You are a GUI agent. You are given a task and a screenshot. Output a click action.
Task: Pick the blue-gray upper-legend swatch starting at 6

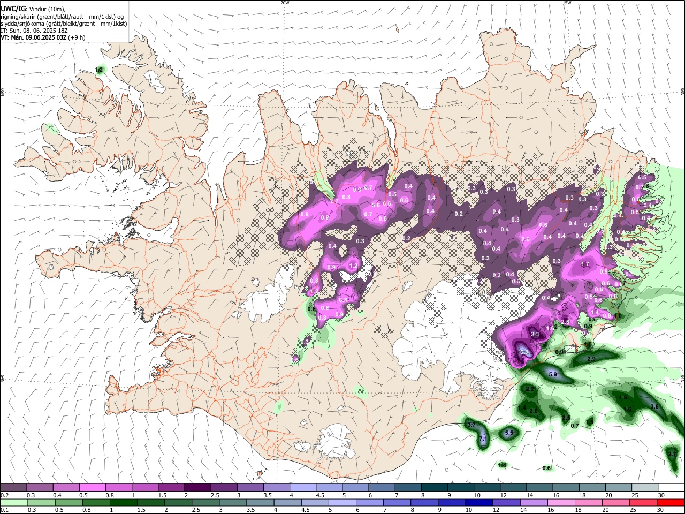coord(382,488)
